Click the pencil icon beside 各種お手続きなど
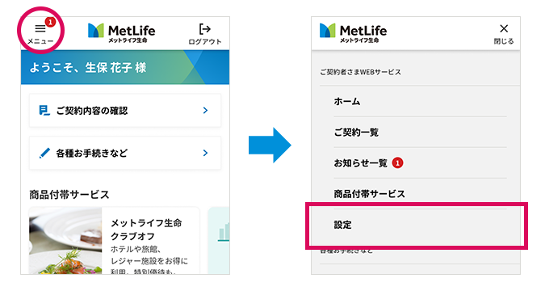This screenshot has height=291, width=541. point(44,153)
